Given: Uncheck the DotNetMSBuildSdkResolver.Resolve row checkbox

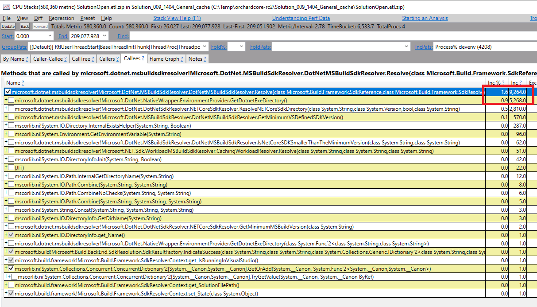Looking at the screenshot, I should 8,92.
